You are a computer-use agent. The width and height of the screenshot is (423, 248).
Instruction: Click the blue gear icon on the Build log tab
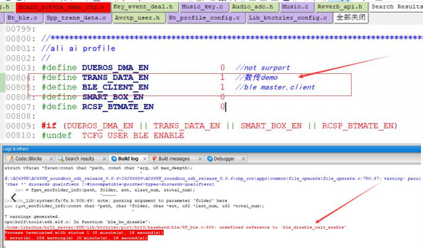114,159
